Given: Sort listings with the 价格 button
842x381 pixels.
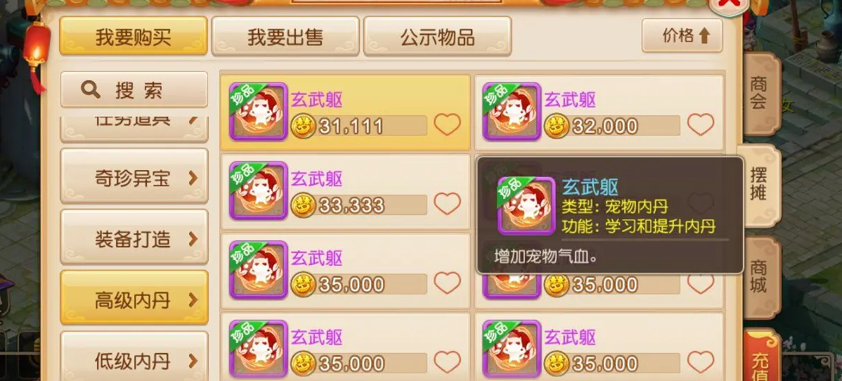Looking at the screenshot, I should point(682,35).
